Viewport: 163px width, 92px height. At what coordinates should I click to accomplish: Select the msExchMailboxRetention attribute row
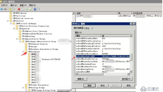click(x=103, y=59)
